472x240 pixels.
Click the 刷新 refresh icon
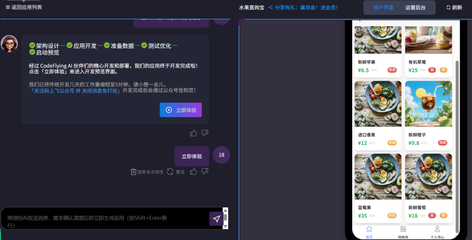pyautogui.click(x=448, y=7)
